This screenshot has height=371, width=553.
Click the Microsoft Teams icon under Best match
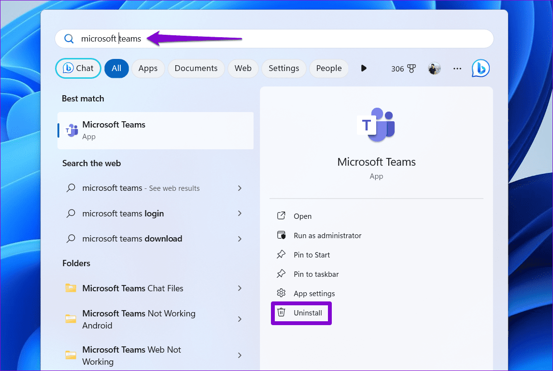(x=71, y=130)
